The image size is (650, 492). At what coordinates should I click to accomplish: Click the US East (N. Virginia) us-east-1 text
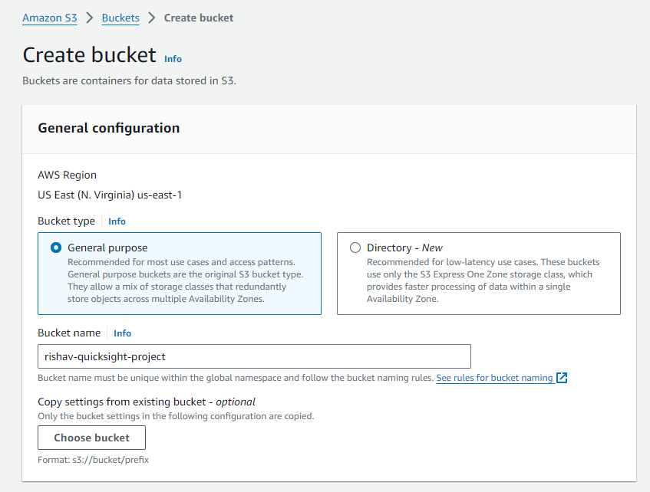click(110, 195)
